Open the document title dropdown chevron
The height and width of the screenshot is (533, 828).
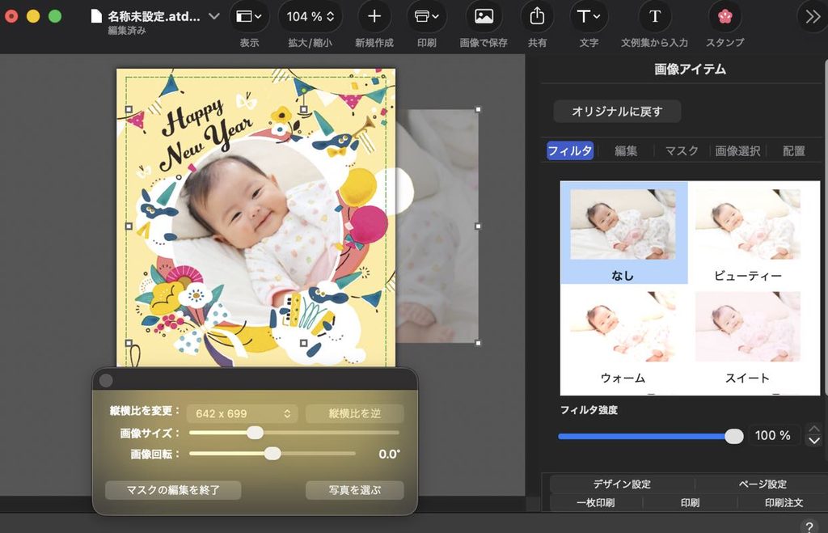pos(213,16)
